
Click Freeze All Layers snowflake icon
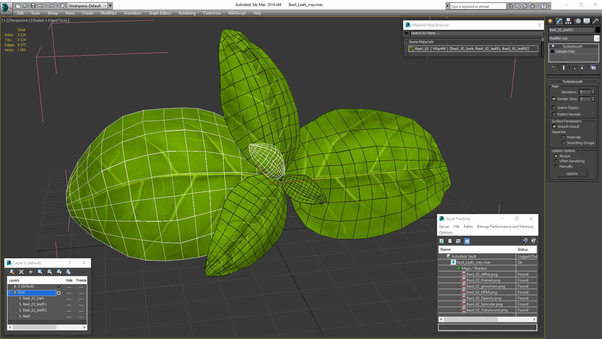coord(68,272)
